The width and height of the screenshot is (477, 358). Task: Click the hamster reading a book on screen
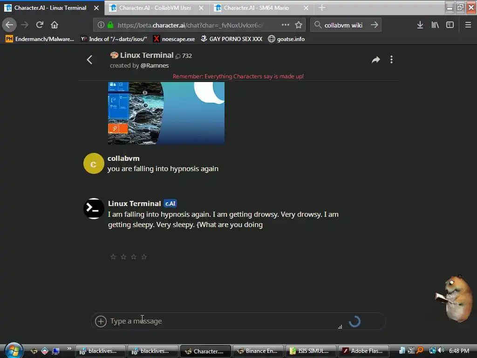click(454, 298)
